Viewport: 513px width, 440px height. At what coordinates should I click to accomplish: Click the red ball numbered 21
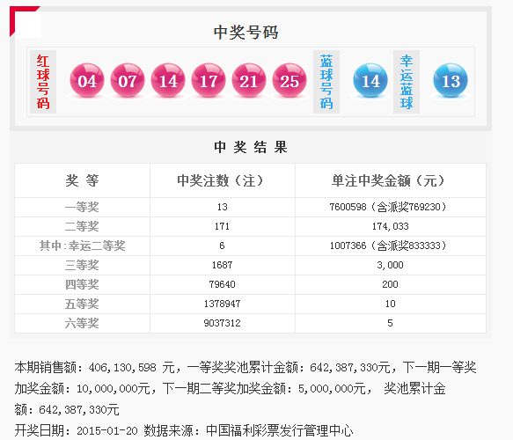click(249, 80)
